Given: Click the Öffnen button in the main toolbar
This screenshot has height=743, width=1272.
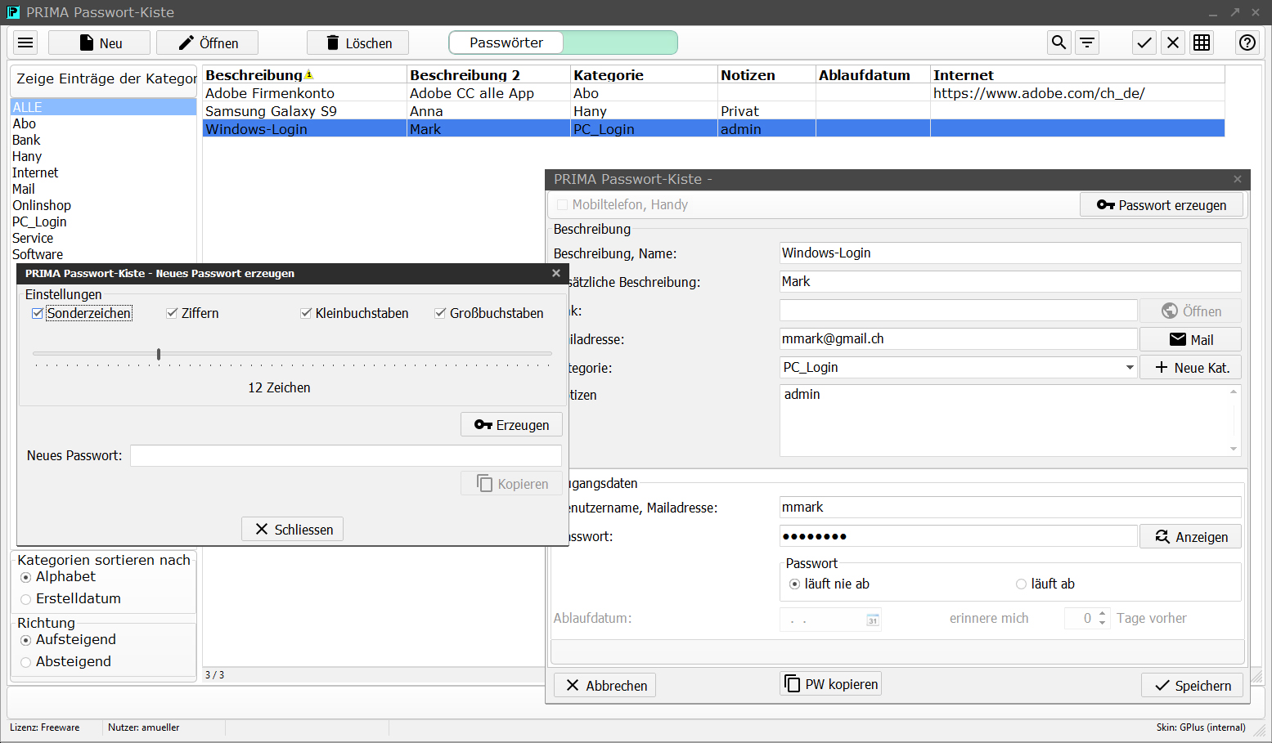Looking at the screenshot, I should 207,43.
